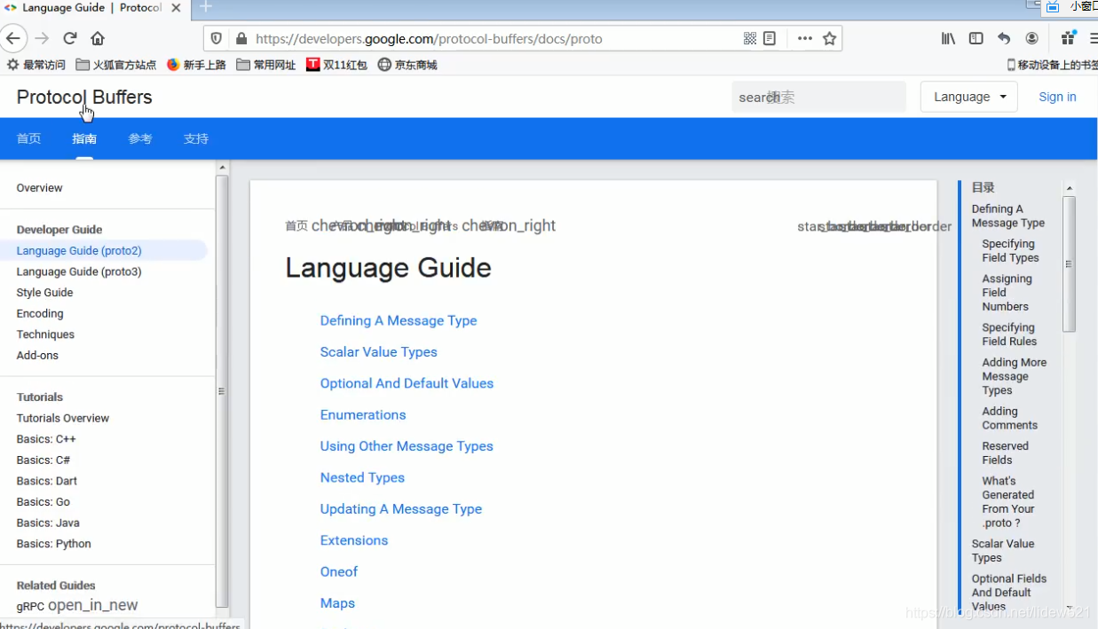
Task: Open the 京东商城 bookmark
Action: [x=407, y=65]
